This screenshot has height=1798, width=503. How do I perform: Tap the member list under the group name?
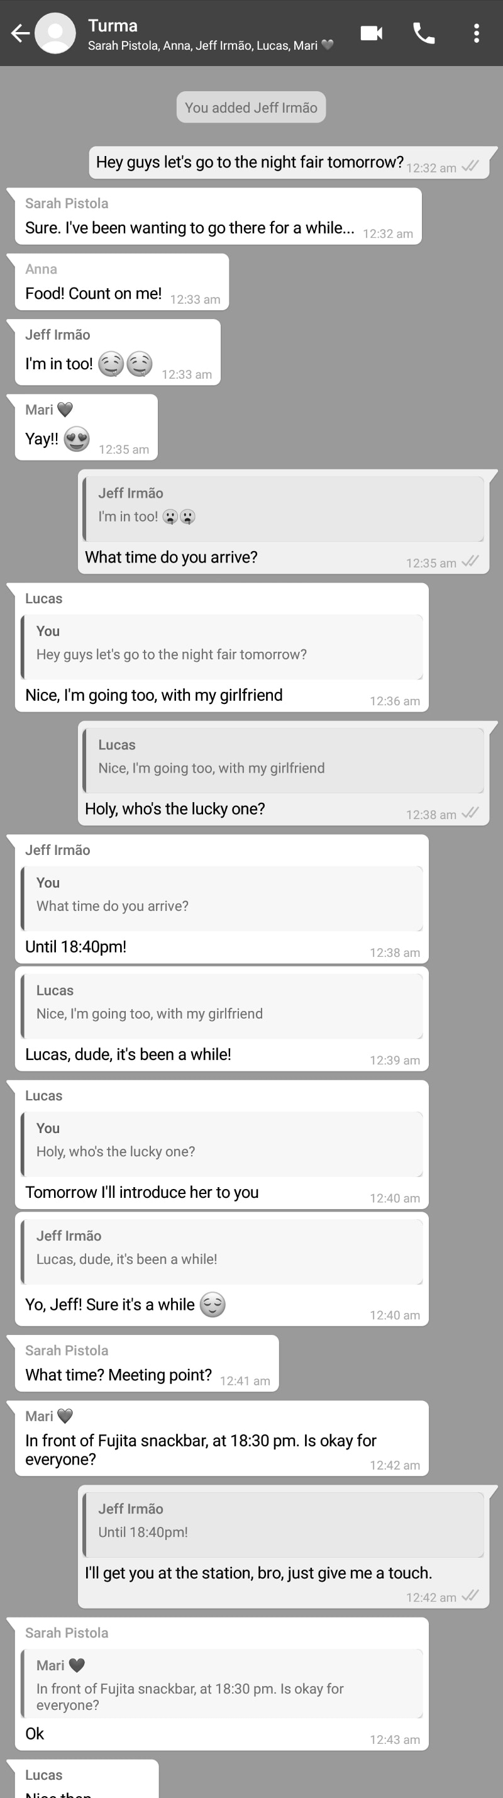pyautogui.click(x=209, y=46)
